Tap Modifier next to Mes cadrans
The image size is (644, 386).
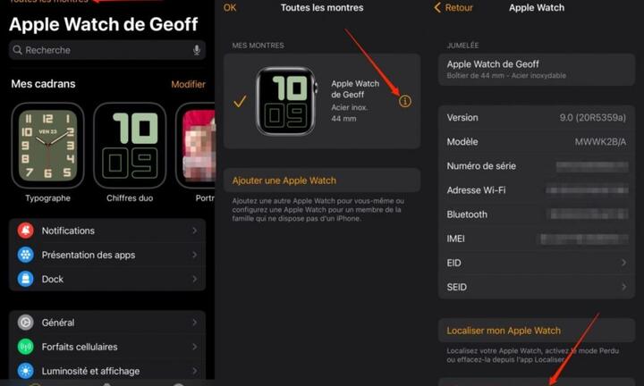tap(188, 84)
